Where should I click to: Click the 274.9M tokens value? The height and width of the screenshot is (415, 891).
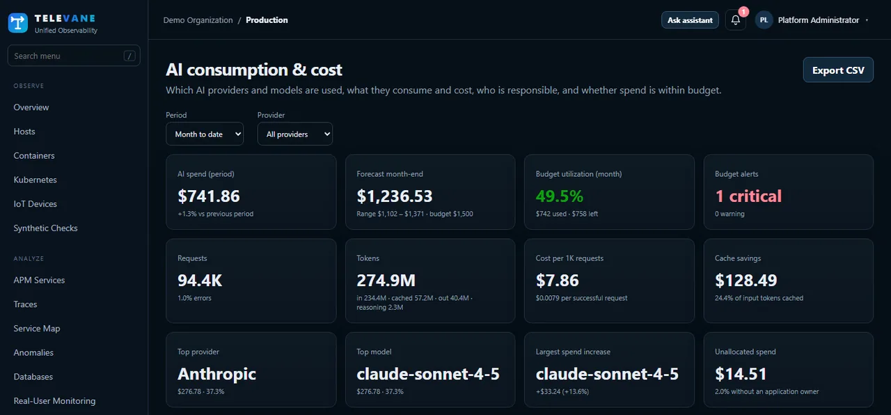[386, 281]
